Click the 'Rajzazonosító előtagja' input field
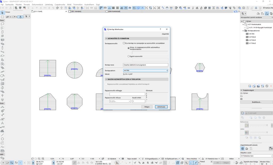This screenshot has width=273, height=165. click(127, 94)
